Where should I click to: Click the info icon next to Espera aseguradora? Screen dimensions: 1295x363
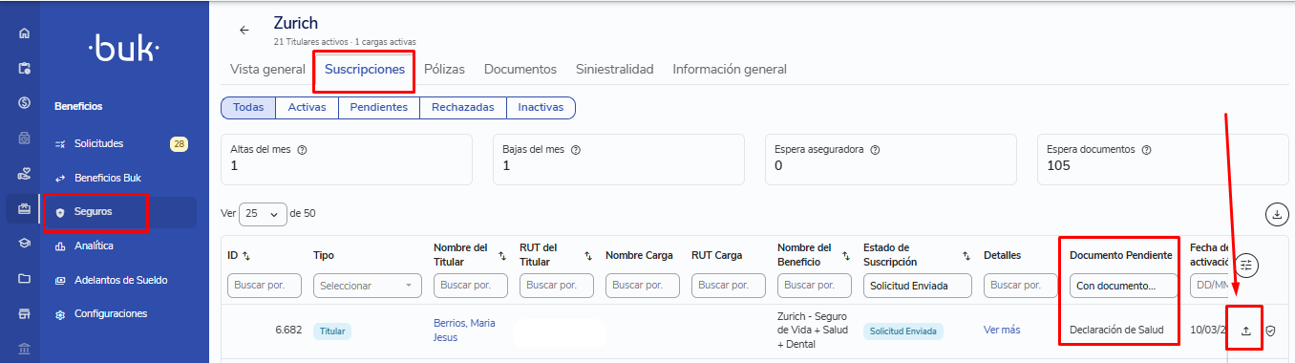point(876,150)
